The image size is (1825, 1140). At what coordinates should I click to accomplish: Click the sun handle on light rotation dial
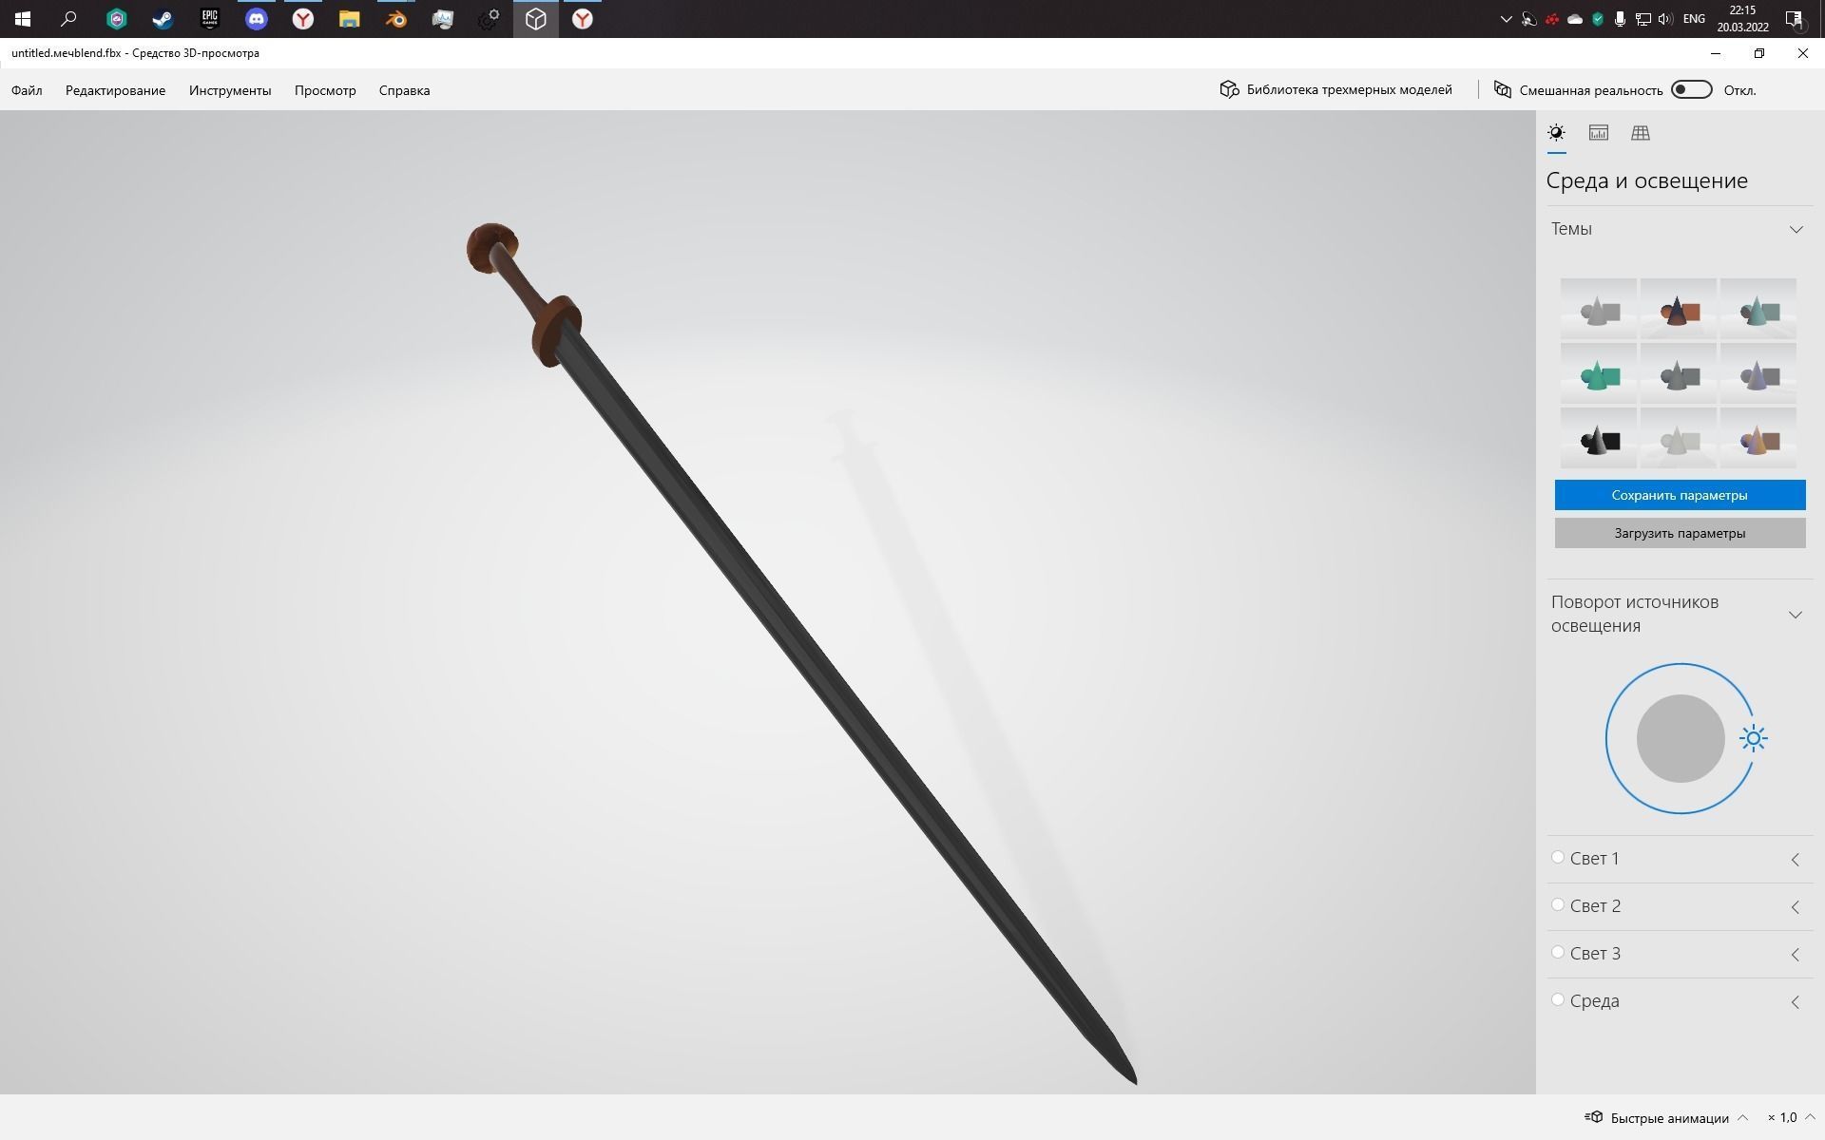[1754, 738]
